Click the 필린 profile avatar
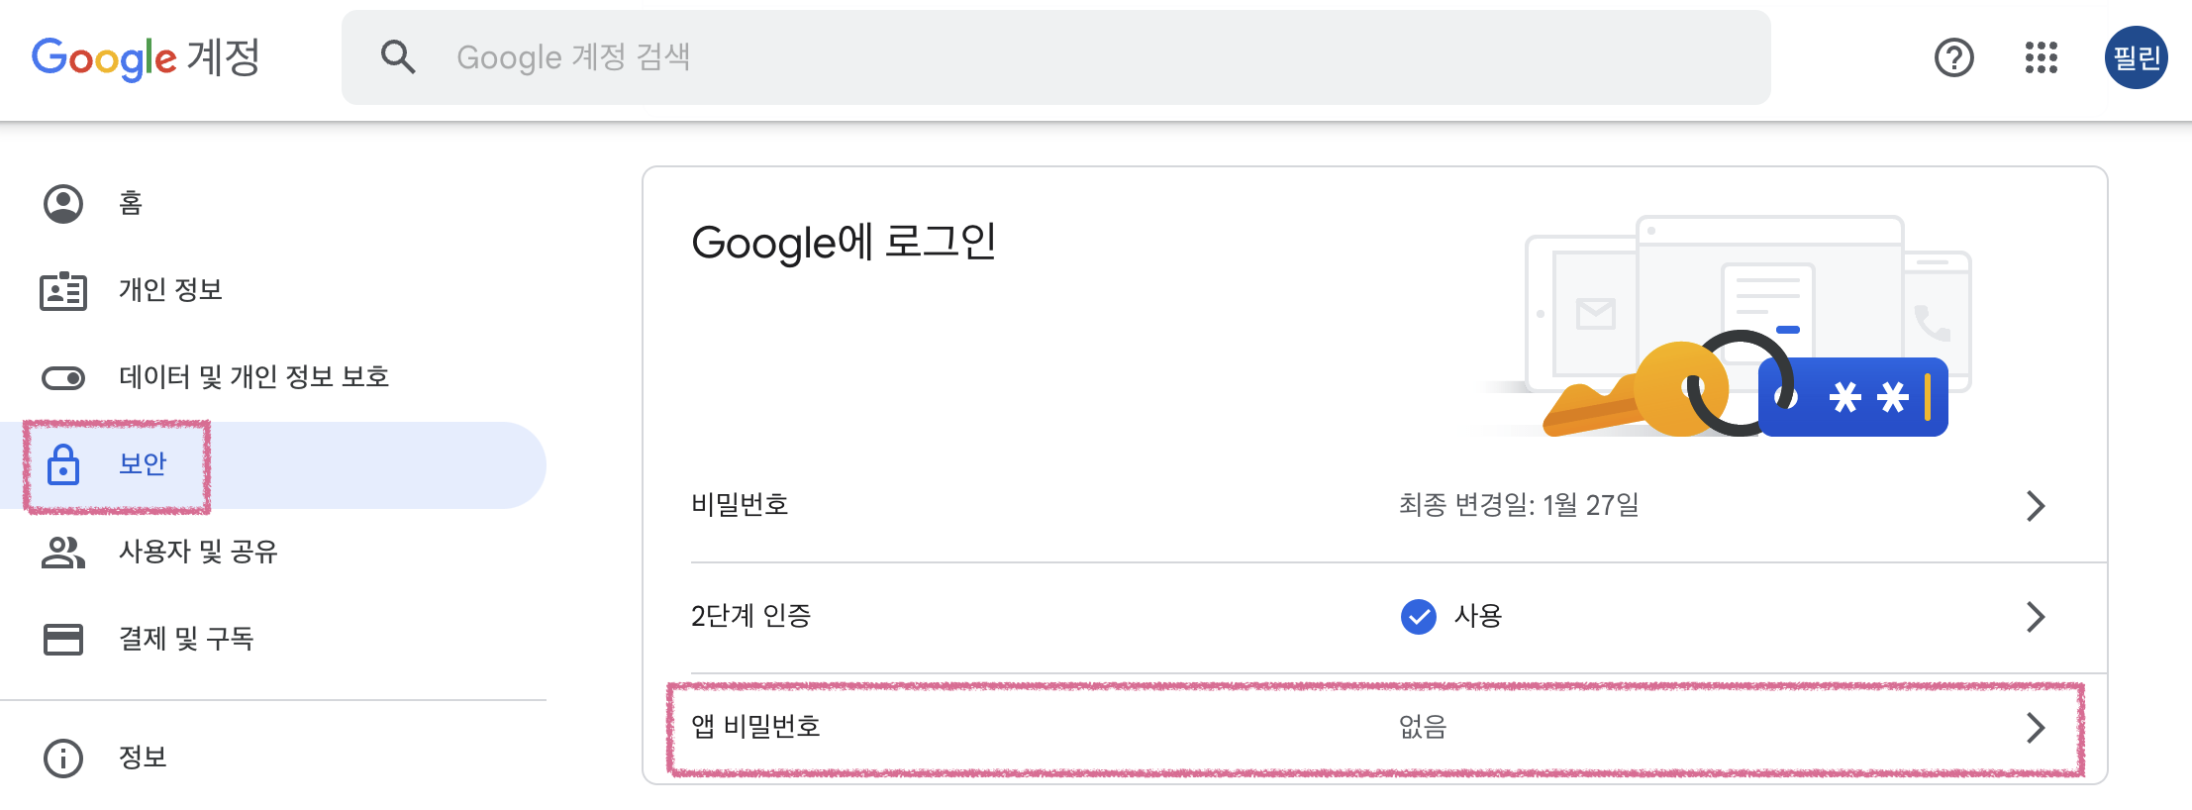The width and height of the screenshot is (2192, 810). click(x=2136, y=57)
